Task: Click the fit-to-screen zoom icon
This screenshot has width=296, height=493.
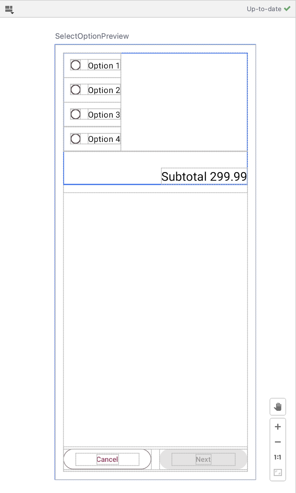Action: click(x=278, y=472)
